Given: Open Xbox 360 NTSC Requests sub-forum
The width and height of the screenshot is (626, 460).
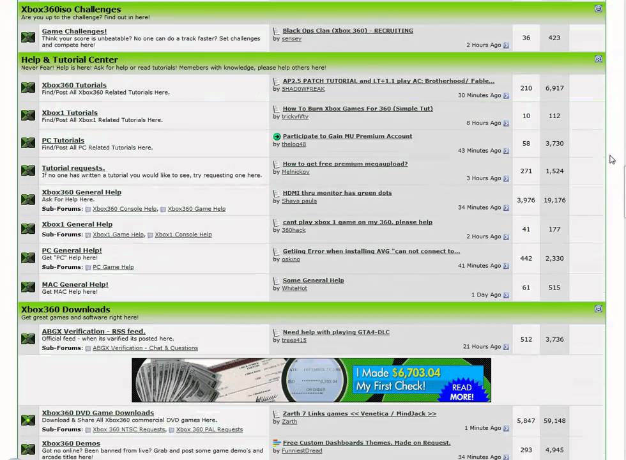Looking at the screenshot, I should pyautogui.click(x=128, y=429).
